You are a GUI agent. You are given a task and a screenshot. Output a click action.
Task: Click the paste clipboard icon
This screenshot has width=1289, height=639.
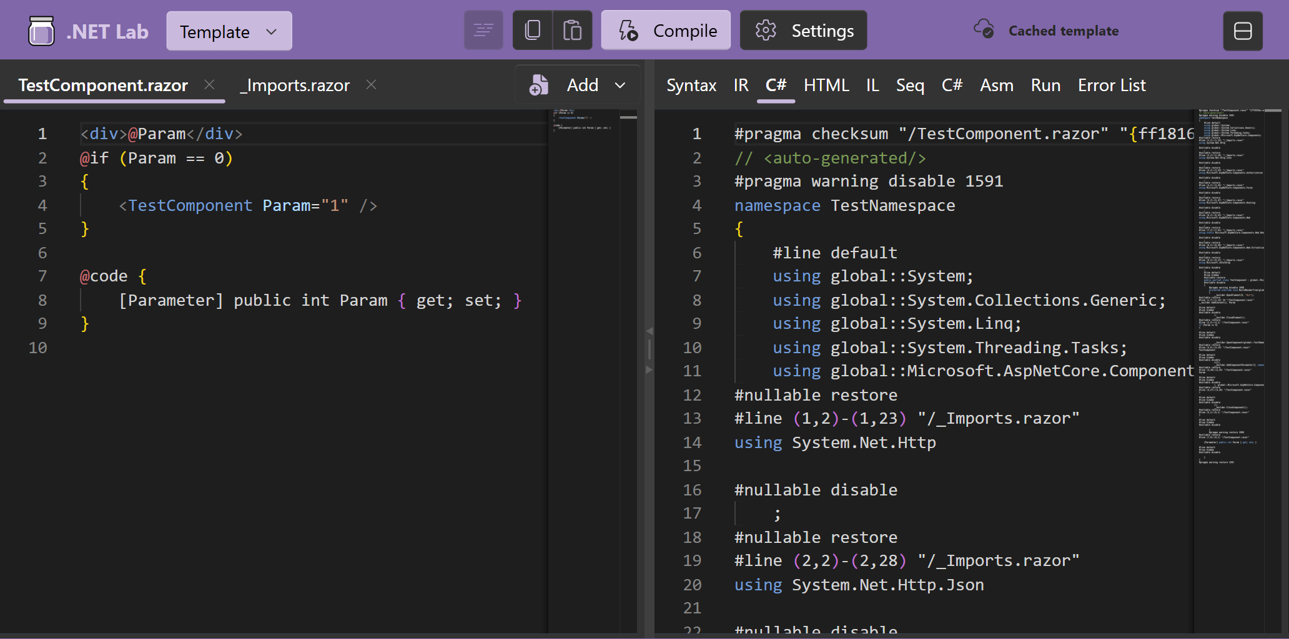pyautogui.click(x=573, y=30)
